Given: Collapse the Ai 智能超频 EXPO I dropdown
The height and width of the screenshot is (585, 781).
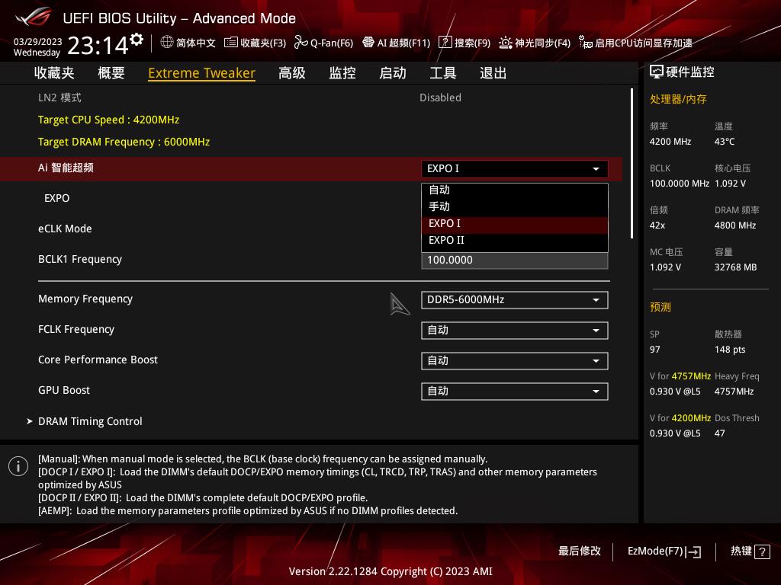Looking at the screenshot, I should click(x=515, y=168).
